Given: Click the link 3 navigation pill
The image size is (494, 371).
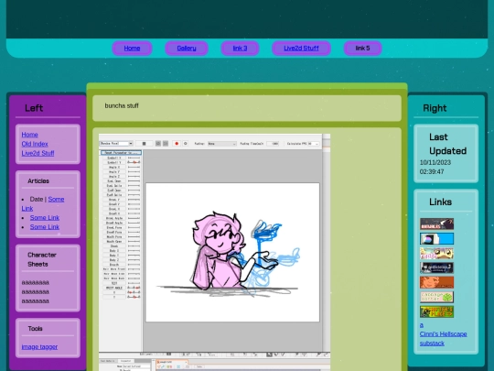Looking at the screenshot, I should (x=240, y=49).
